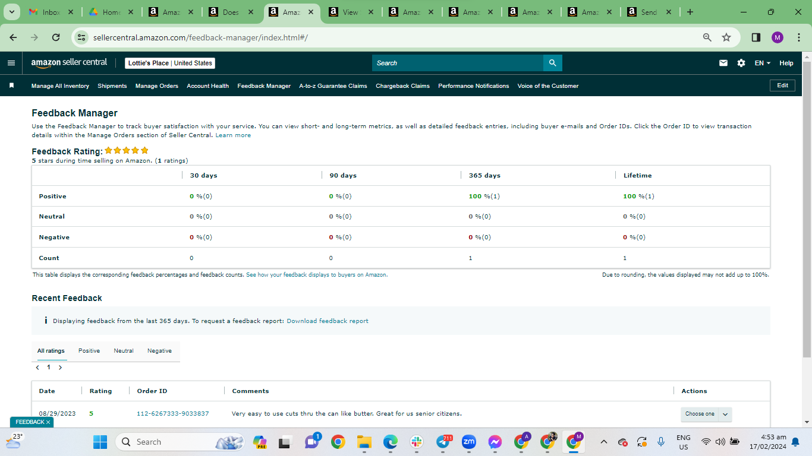
Task: Open File Explorer from the taskbar
Action: click(x=364, y=442)
